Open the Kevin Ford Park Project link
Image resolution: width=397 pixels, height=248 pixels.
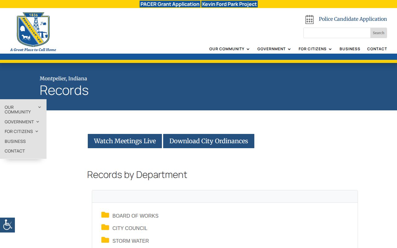(x=230, y=4)
